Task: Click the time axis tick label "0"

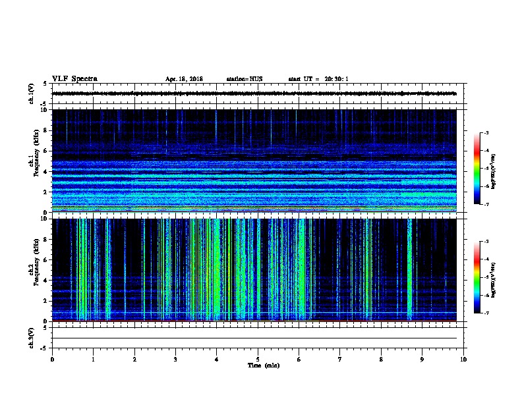Action: click(x=52, y=360)
